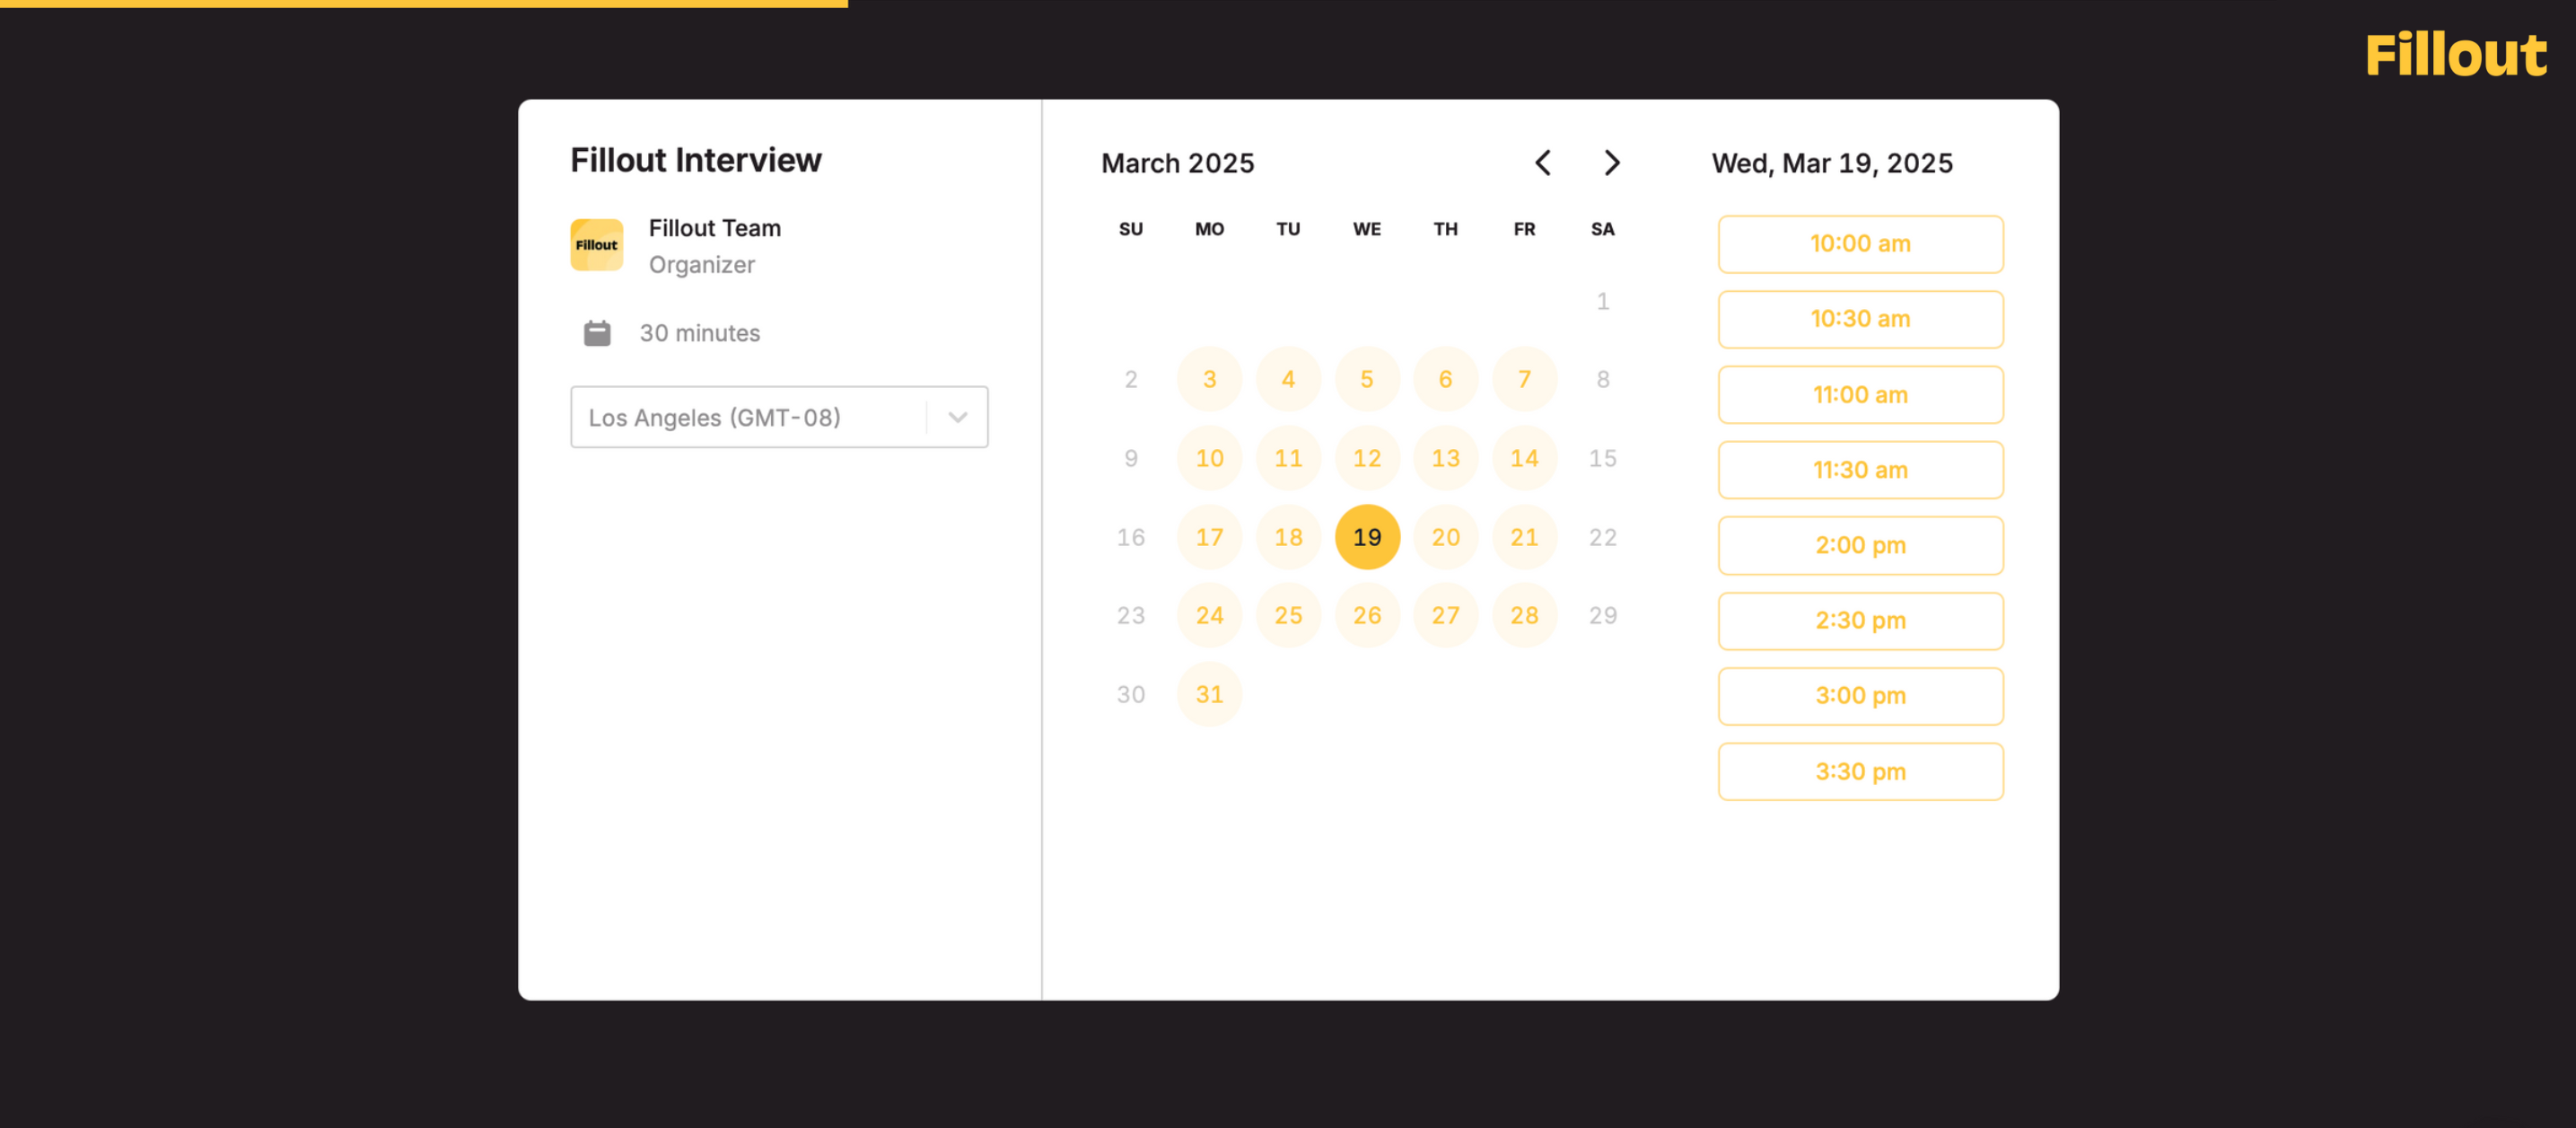Click the "30 minutes" duration text

(x=700, y=333)
